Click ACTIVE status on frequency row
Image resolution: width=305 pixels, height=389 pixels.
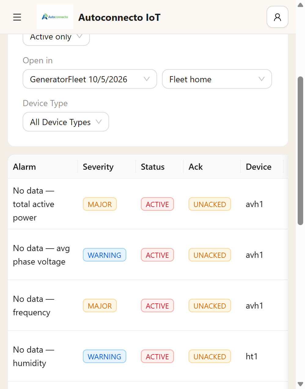tap(157, 306)
